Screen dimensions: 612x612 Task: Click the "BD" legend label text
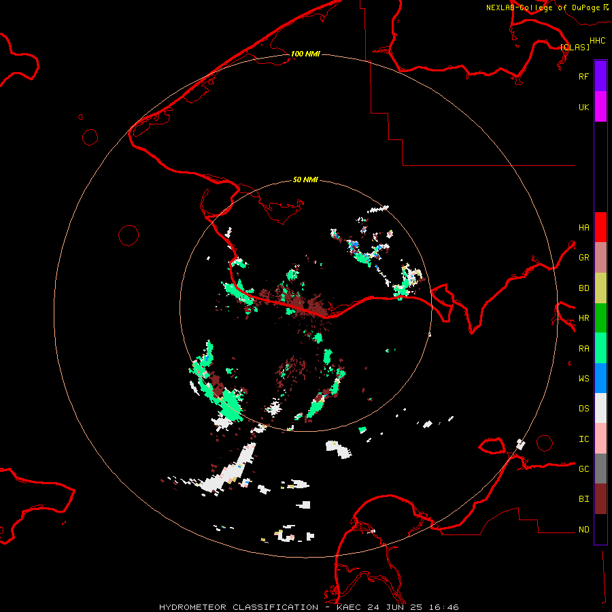click(583, 288)
